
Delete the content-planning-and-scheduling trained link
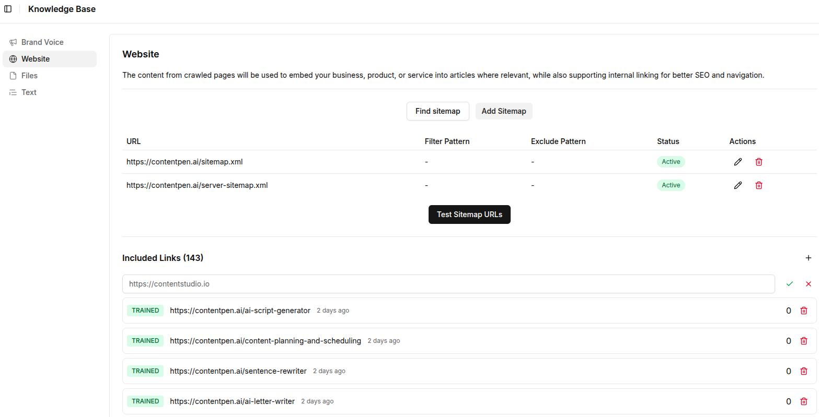click(x=804, y=340)
